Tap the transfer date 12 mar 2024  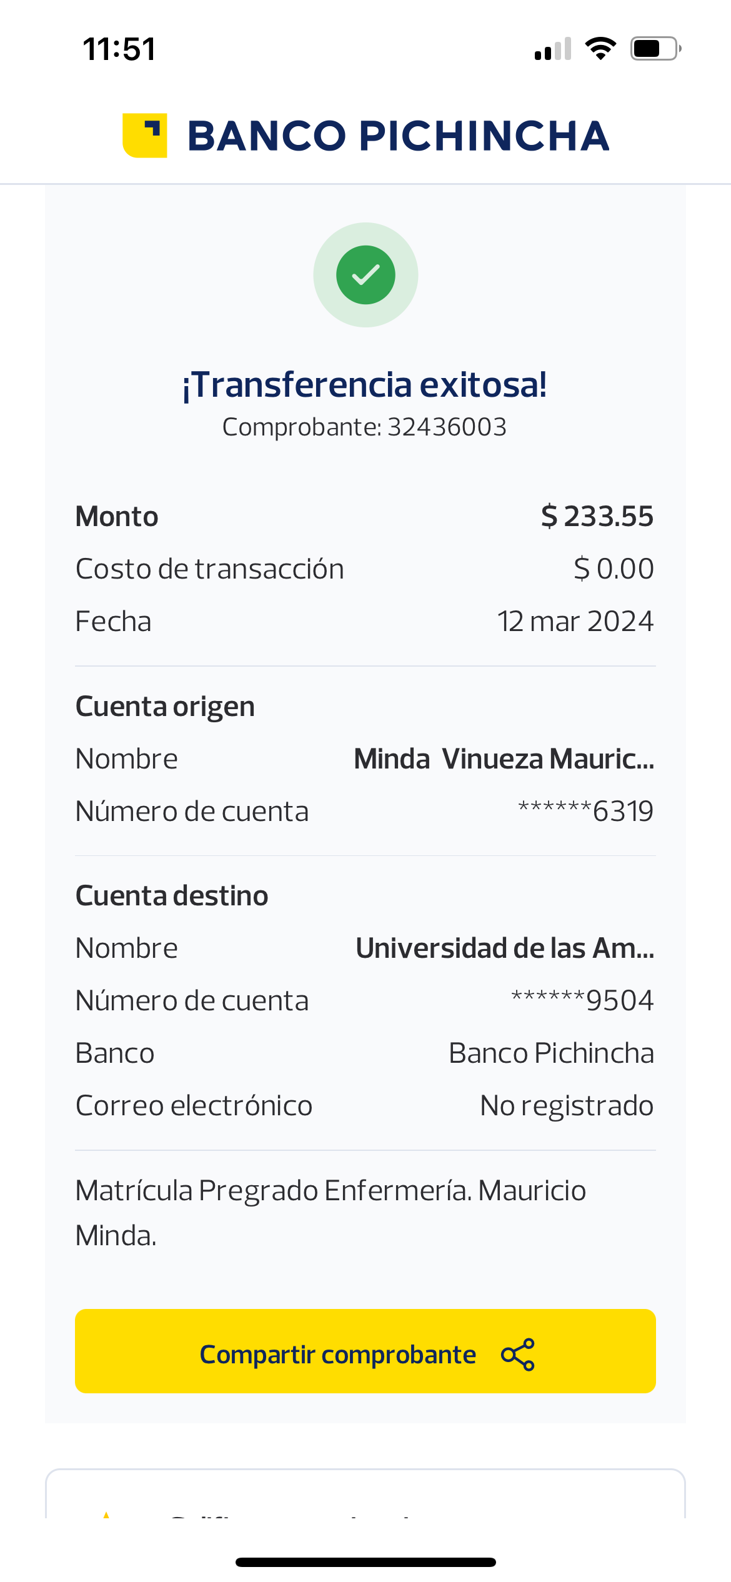pyautogui.click(x=575, y=622)
